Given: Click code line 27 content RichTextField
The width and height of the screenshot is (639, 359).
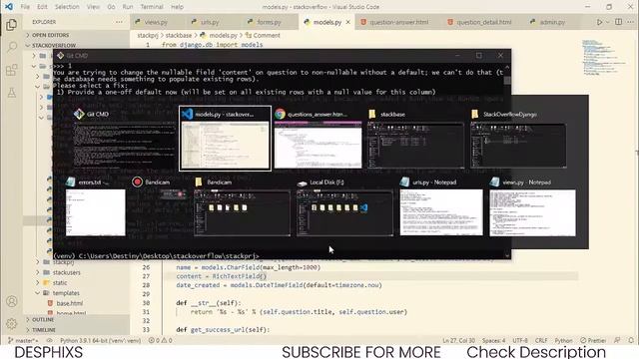Looking at the screenshot, I should tap(222, 276).
